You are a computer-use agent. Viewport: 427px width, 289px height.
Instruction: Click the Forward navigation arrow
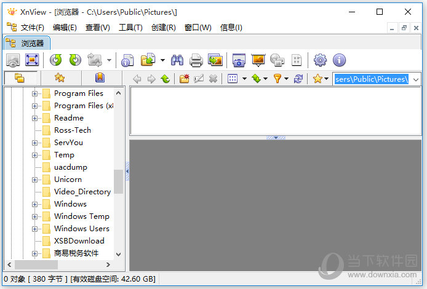tap(151, 79)
